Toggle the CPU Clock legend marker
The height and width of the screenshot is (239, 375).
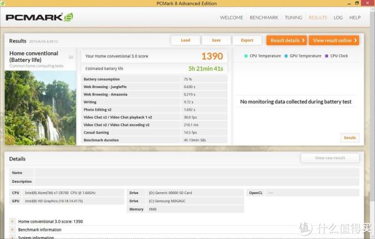pos(326,56)
